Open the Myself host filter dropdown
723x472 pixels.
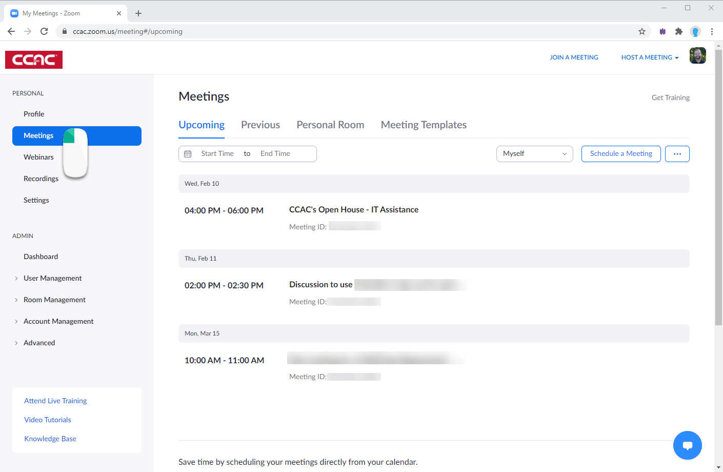coord(534,154)
